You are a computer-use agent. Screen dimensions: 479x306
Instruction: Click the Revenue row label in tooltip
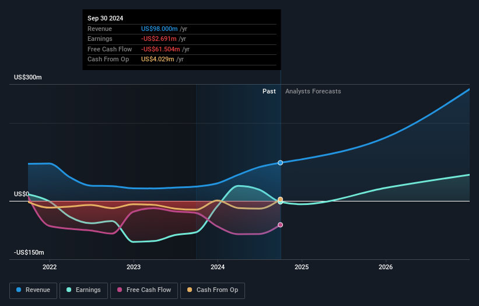pos(100,29)
